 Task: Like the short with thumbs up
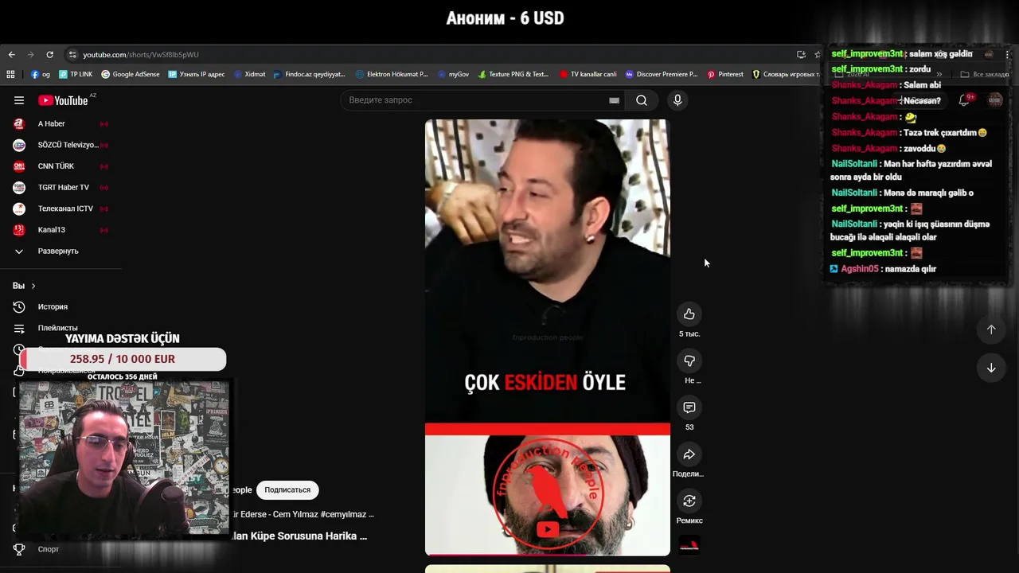point(689,314)
